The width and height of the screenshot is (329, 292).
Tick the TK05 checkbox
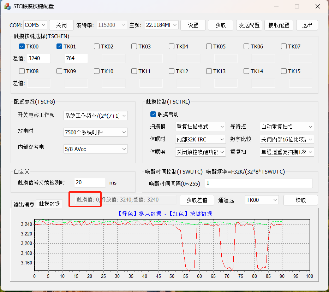[209, 46]
